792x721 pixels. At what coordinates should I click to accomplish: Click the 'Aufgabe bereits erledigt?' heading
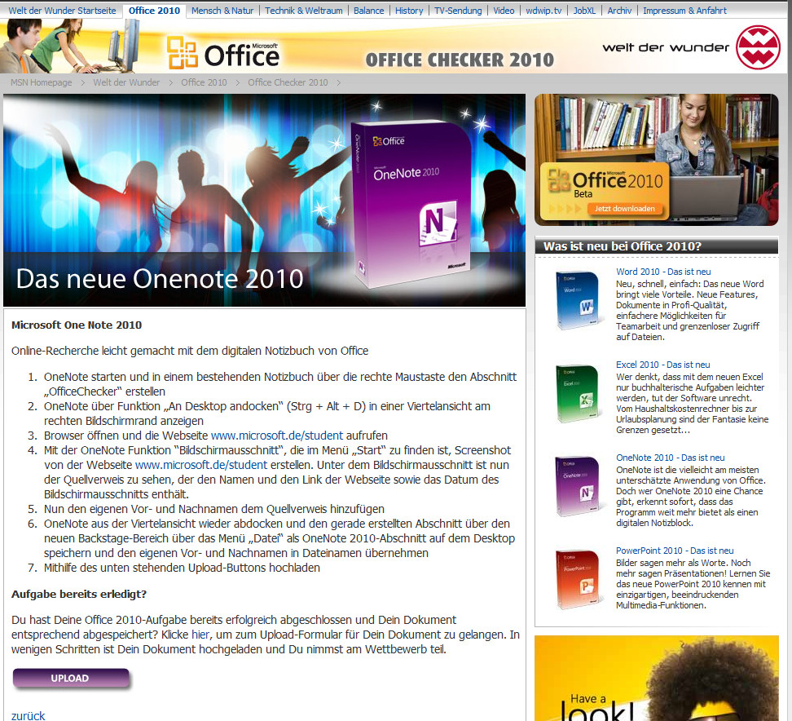click(x=79, y=594)
